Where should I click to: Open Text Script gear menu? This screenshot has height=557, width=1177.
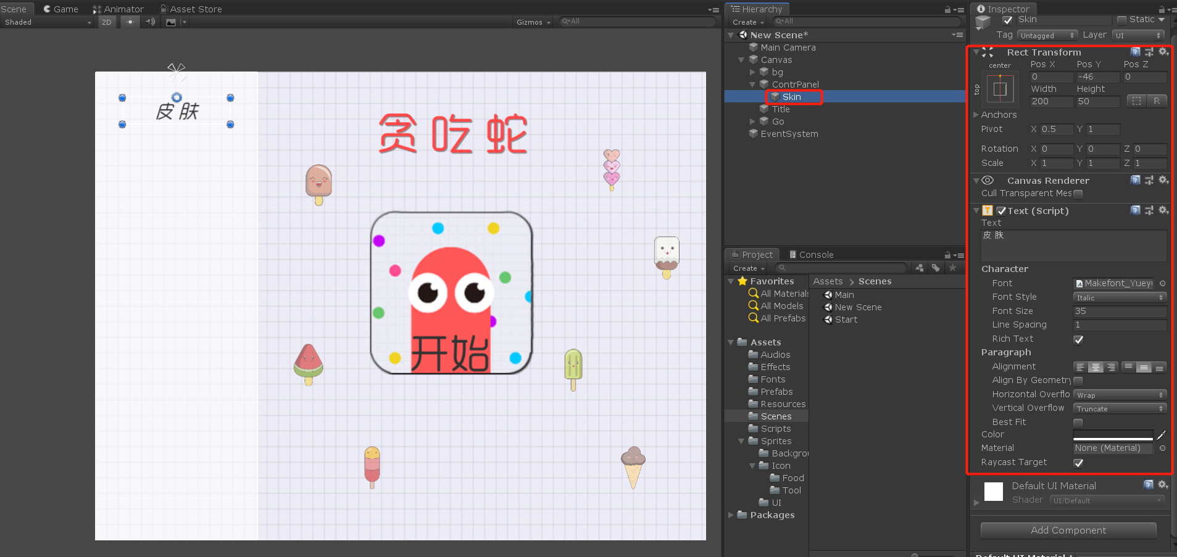[x=1163, y=210]
